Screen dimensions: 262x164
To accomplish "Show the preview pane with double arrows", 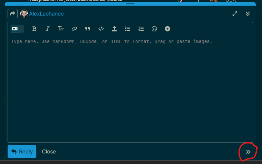I will 248,152.
